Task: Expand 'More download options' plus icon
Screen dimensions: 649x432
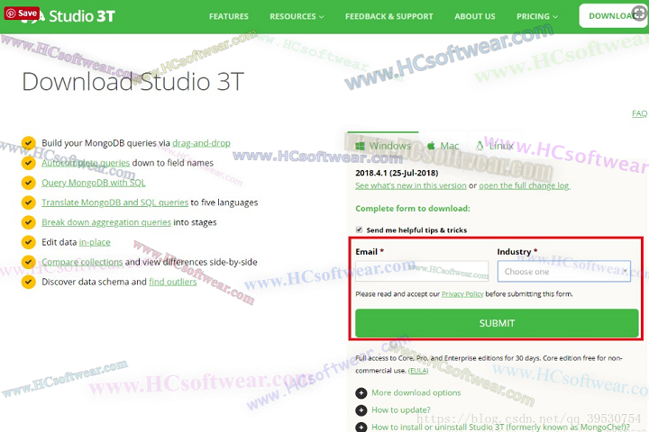Action: 361,392
